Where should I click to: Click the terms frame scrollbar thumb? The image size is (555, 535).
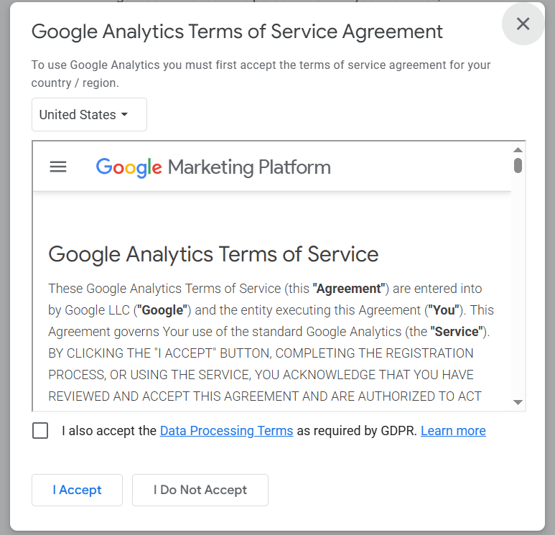518,165
